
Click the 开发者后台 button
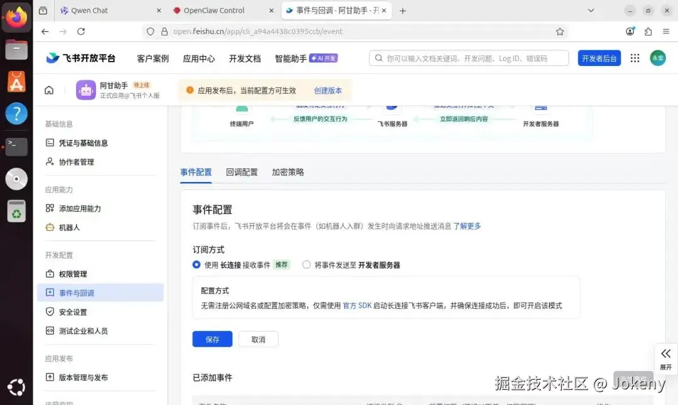[600, 58]
